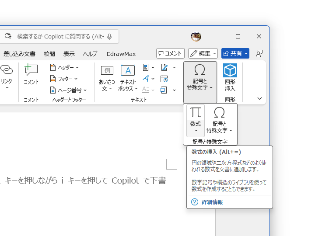Maximize the Word window

click(238, 36)
